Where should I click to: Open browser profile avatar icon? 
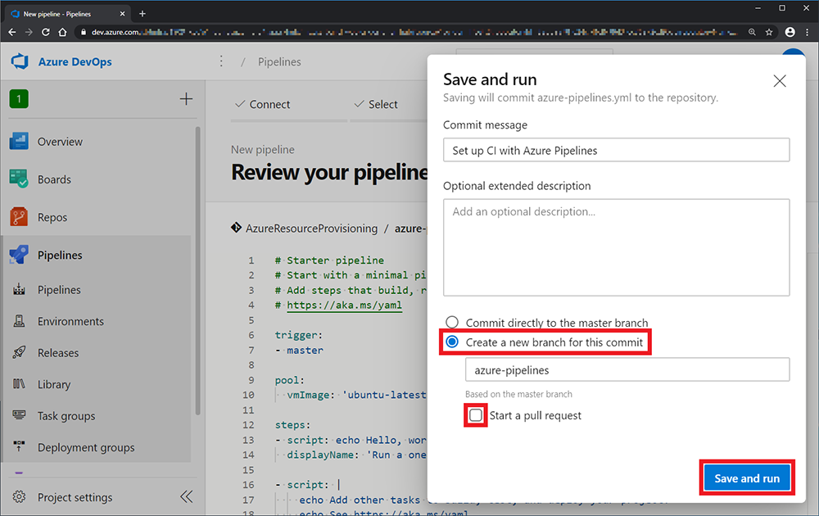pyautogui.click(x=790, y=32)
